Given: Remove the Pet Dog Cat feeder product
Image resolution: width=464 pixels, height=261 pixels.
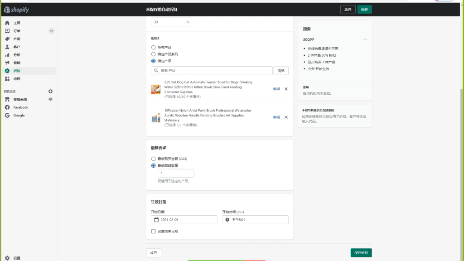Looking at the screenshot, I should 286,89.
